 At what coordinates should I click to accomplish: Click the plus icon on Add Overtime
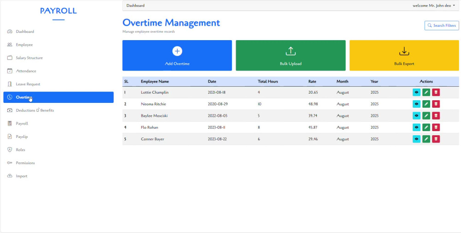(177, 51)
